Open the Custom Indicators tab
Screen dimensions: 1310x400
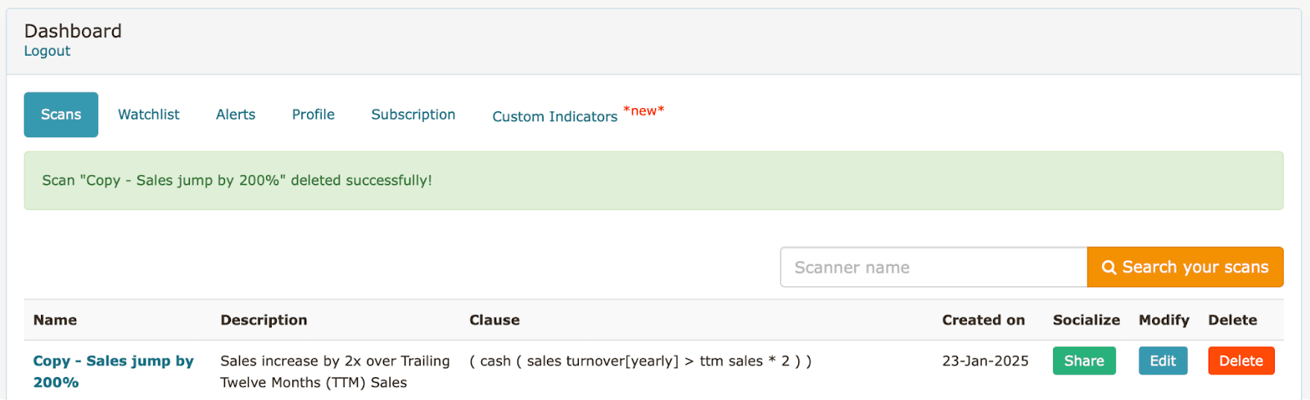click(555, 116)
